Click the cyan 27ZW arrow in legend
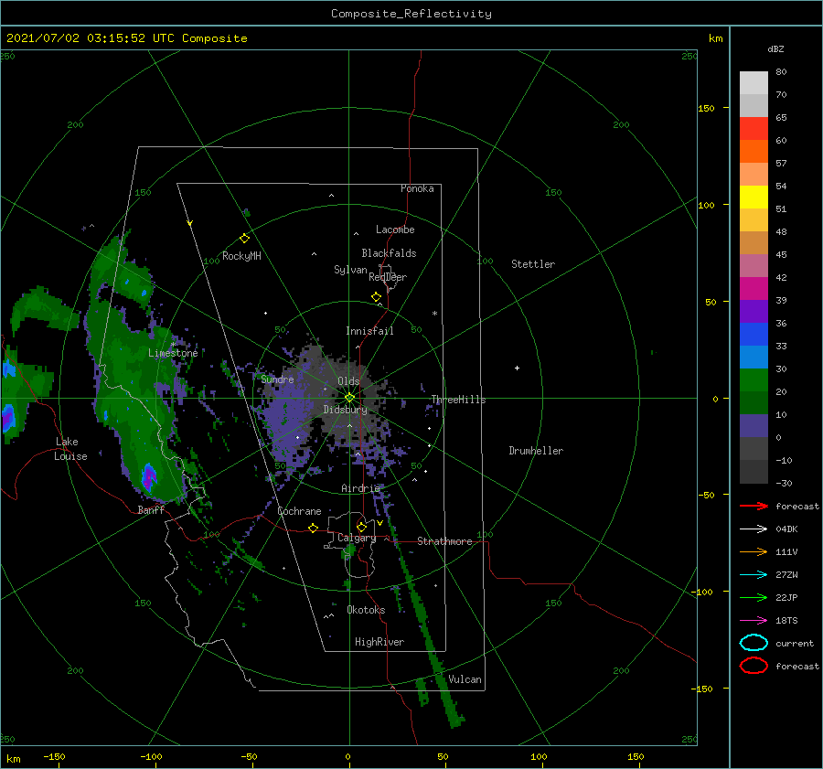This screenshot has width=823, height=769. 754,575
